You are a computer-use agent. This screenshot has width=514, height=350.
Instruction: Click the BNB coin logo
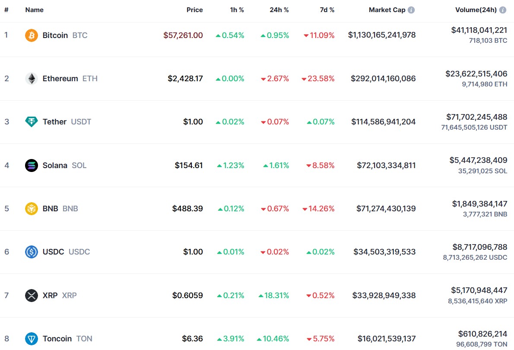(x=31, y=208)
